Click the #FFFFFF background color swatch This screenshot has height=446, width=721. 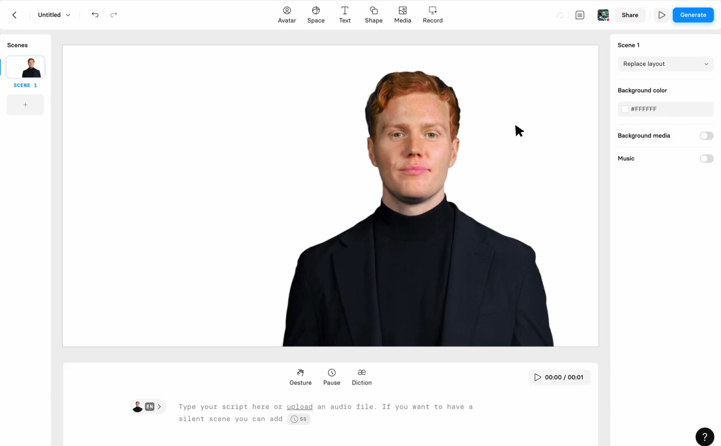click(x=625, y=109)
